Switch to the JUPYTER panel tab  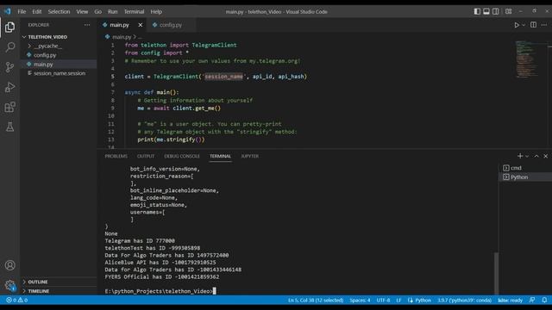249,156
